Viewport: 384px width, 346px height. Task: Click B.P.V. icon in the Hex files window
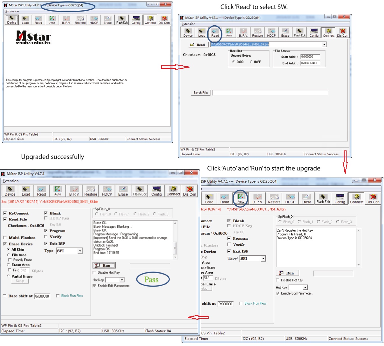[x=243, y=33]
